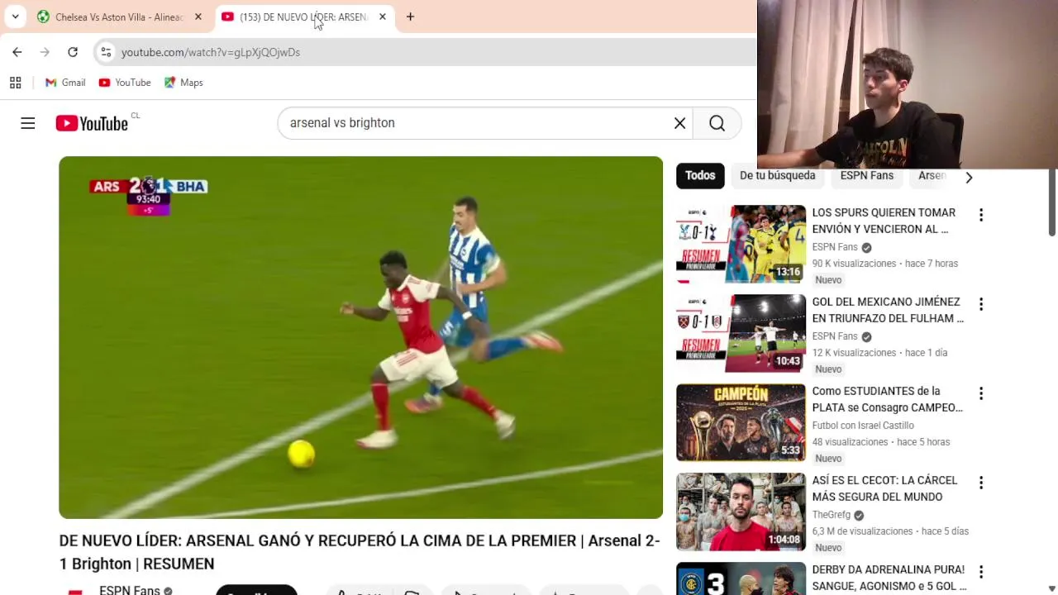Open options for DERBY DA ADRENALINA PURA video

tap(980, 572)
